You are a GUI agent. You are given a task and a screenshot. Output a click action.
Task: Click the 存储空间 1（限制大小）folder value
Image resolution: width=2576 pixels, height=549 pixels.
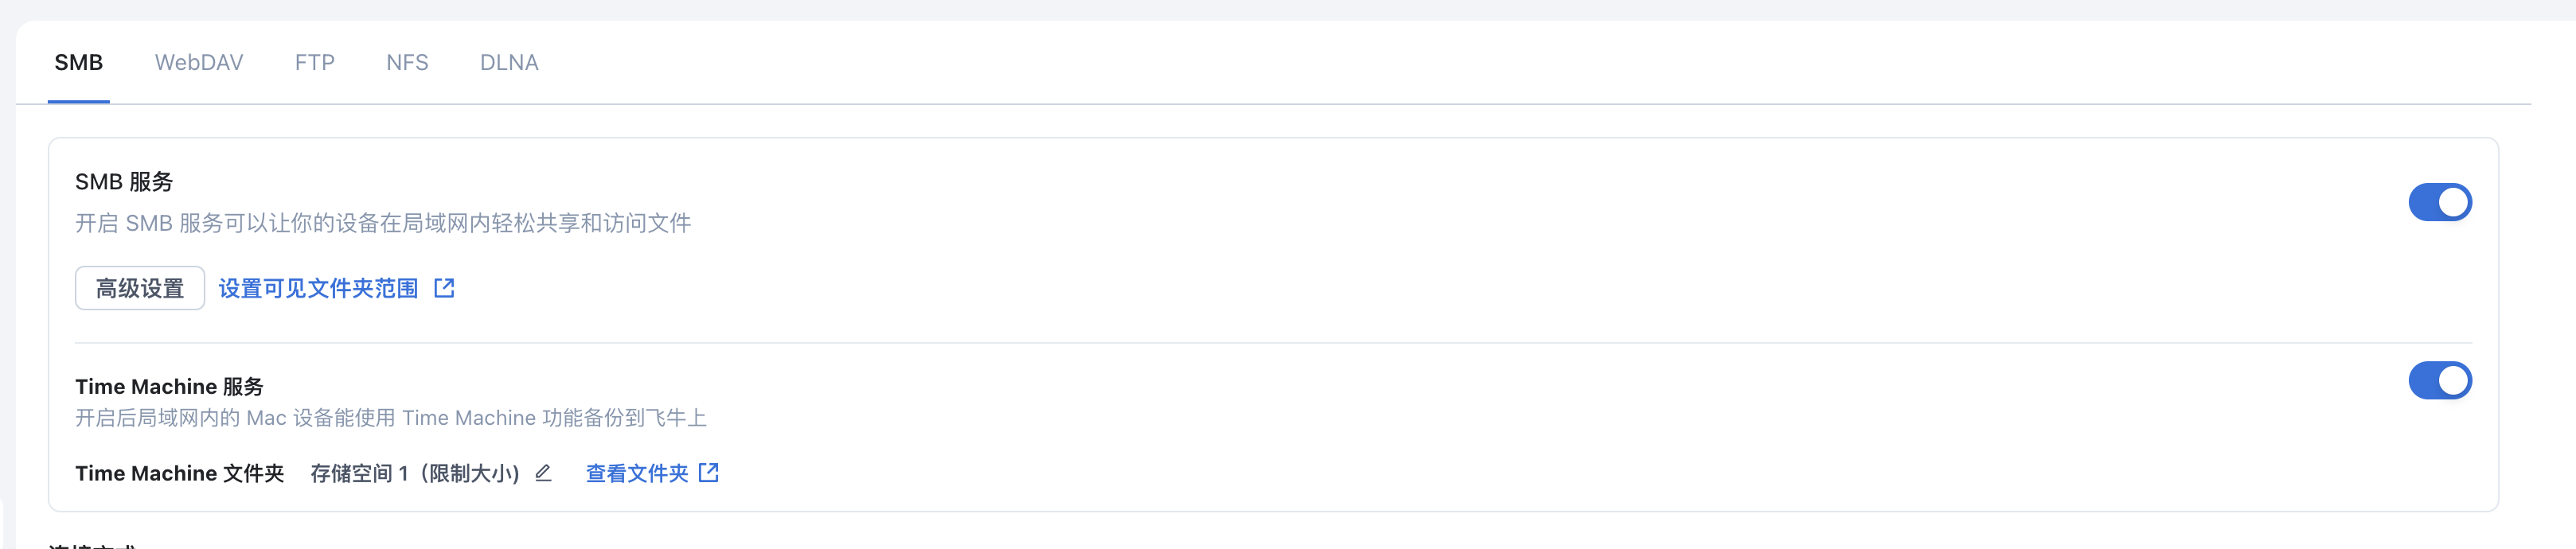pyautogui.click(x=415, y=472)
